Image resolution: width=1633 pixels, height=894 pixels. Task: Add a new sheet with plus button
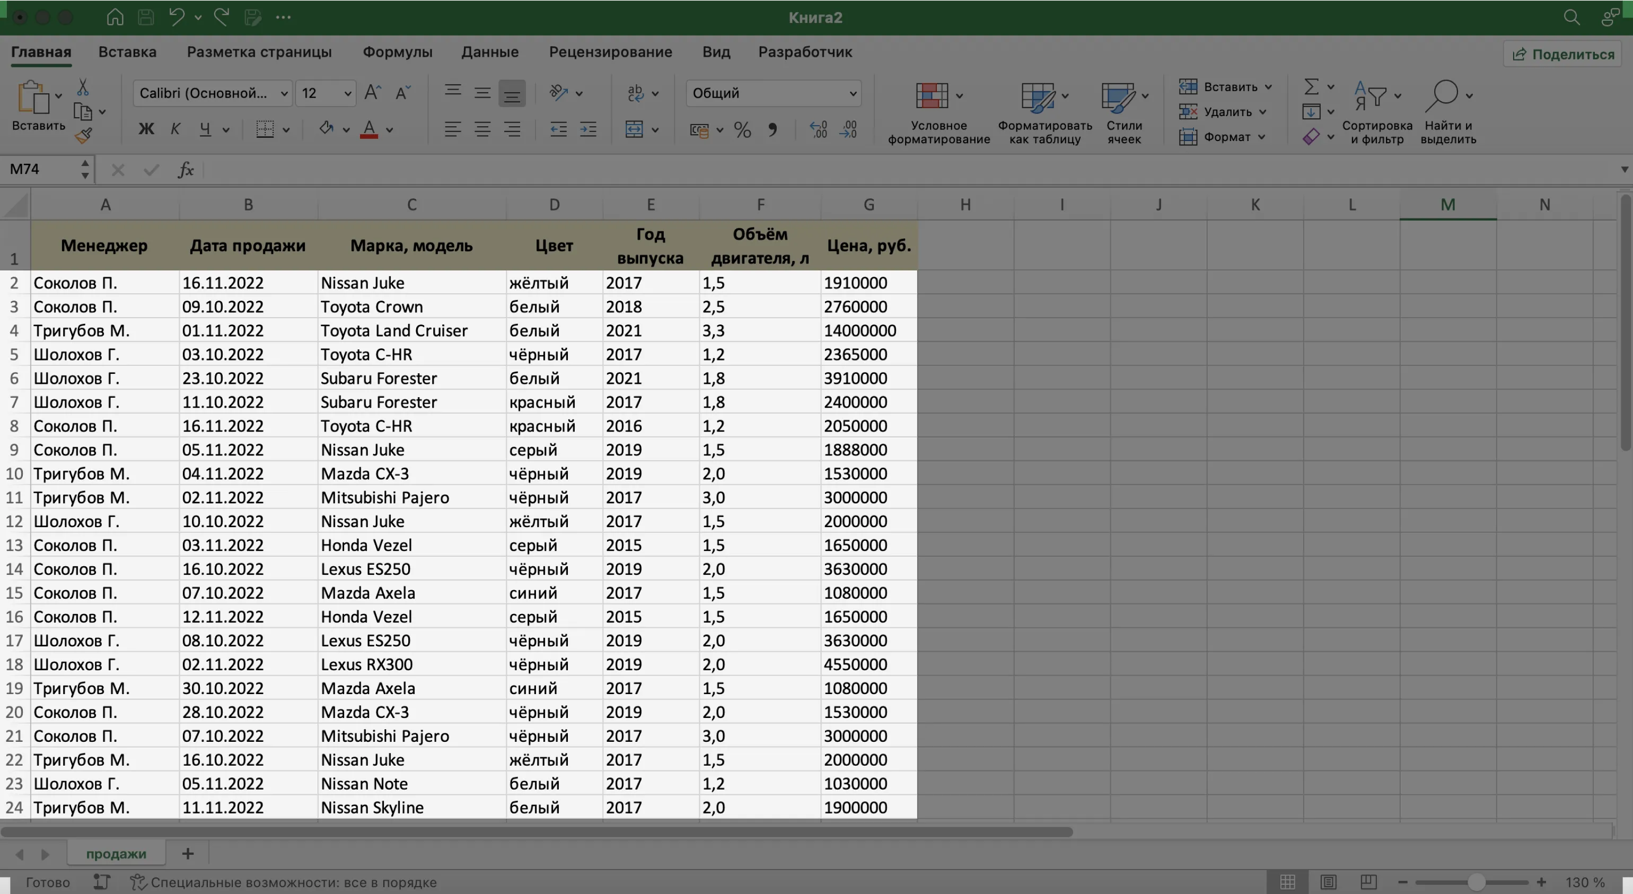[188, 853]
